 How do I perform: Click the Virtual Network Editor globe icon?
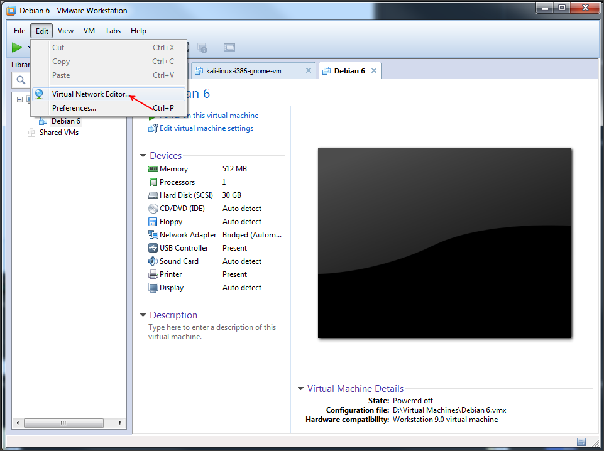click(x=39, y=94)
